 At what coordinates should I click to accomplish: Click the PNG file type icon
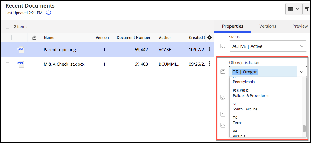(21, 50)
